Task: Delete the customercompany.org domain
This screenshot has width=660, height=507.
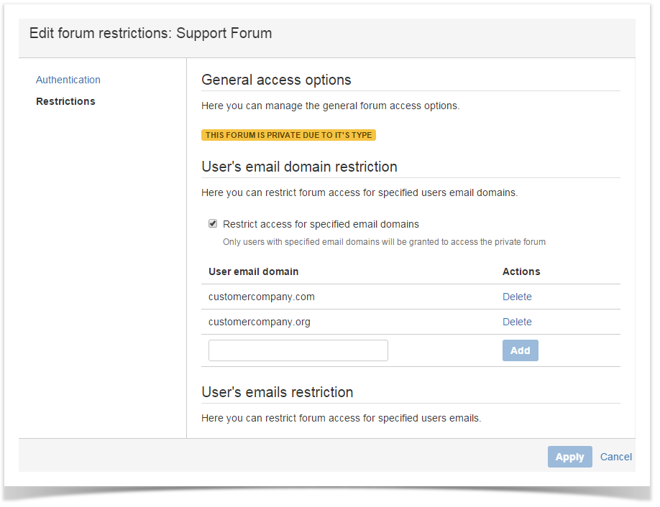Action: (517, 322)
